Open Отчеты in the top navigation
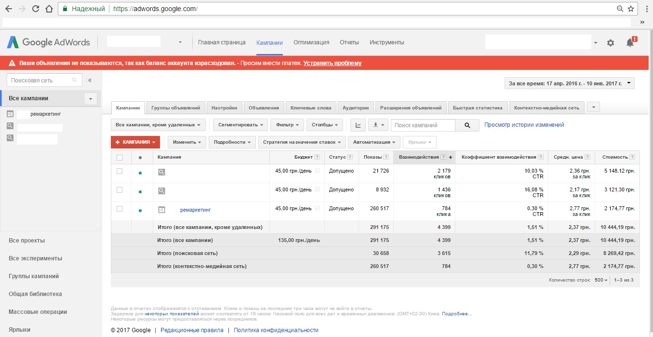Image resolution: width=653 pixels, height=337 pixels. point(349,42)
